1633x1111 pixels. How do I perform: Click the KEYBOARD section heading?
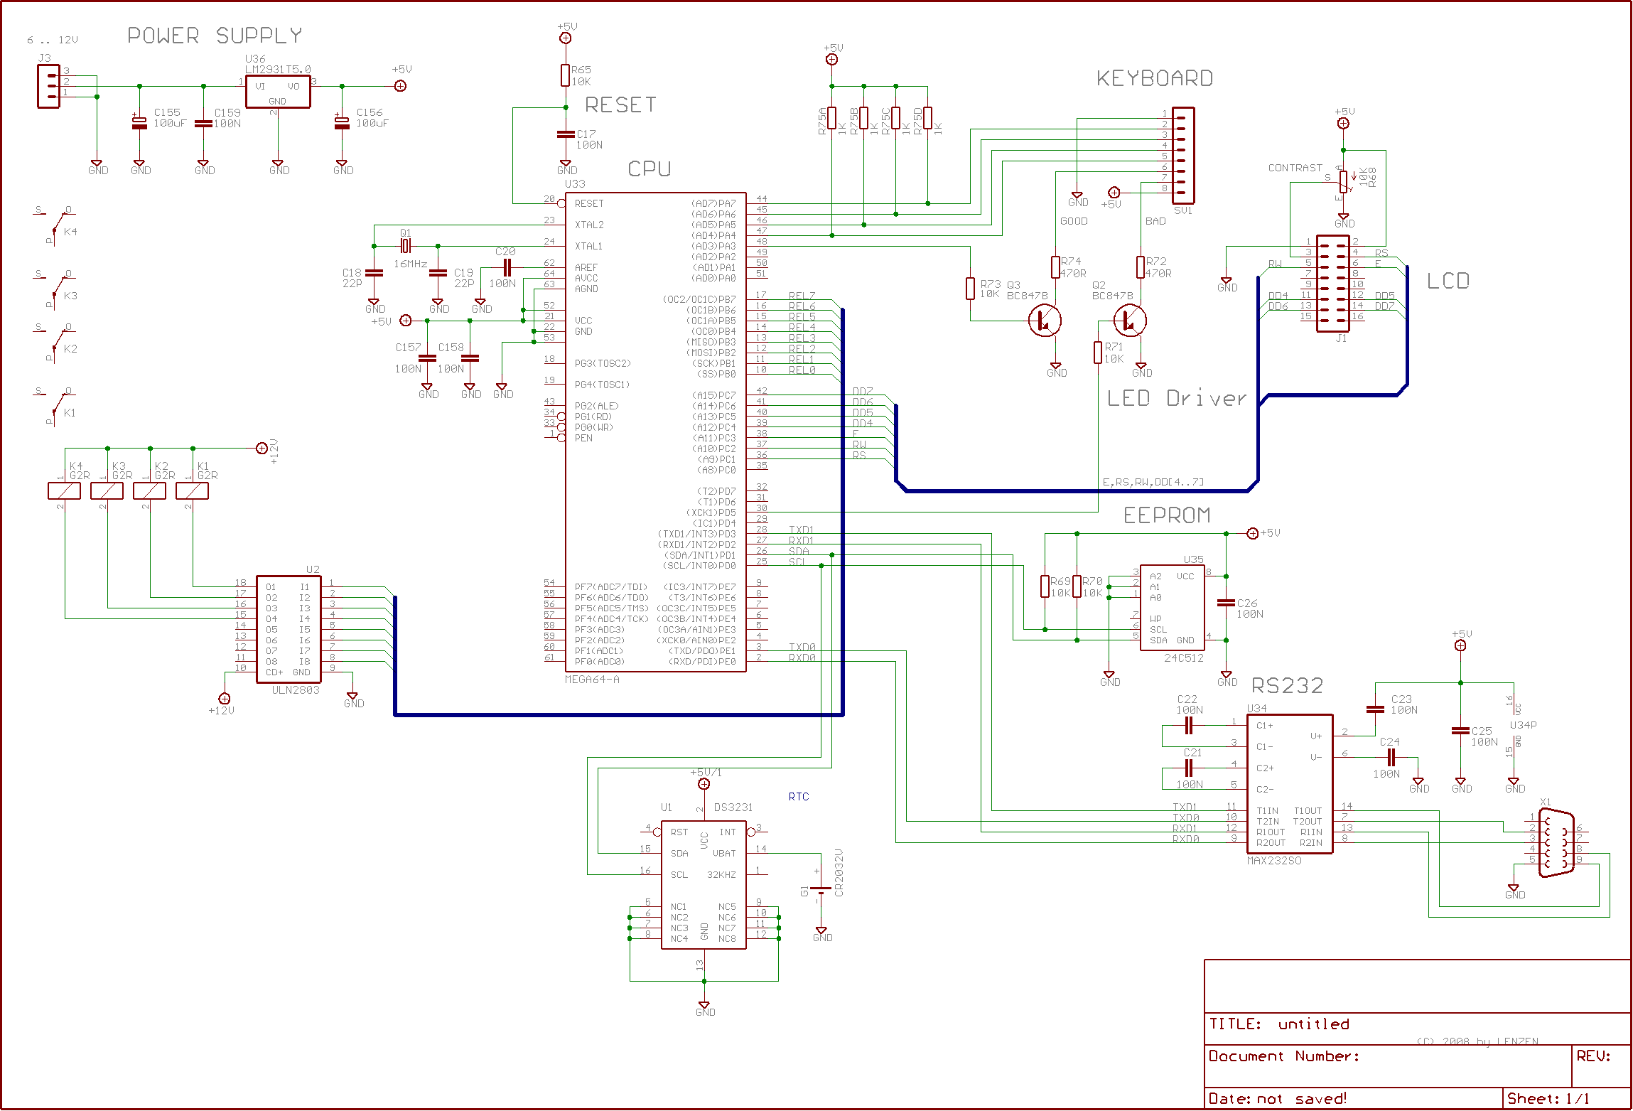click(x=1155, y=78)
